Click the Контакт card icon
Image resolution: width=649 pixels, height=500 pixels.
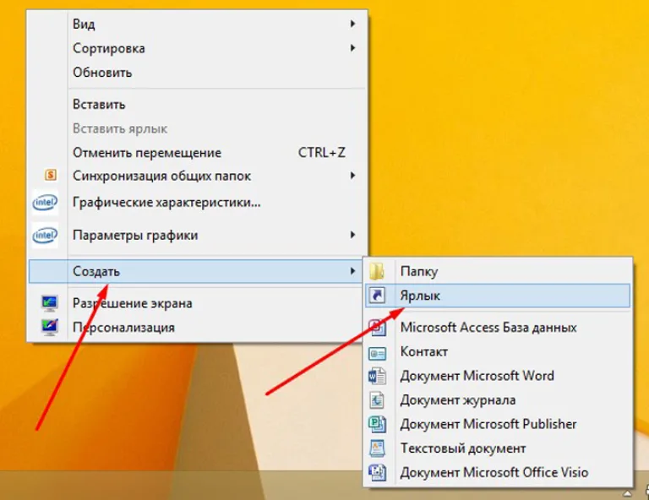[377, 353]
